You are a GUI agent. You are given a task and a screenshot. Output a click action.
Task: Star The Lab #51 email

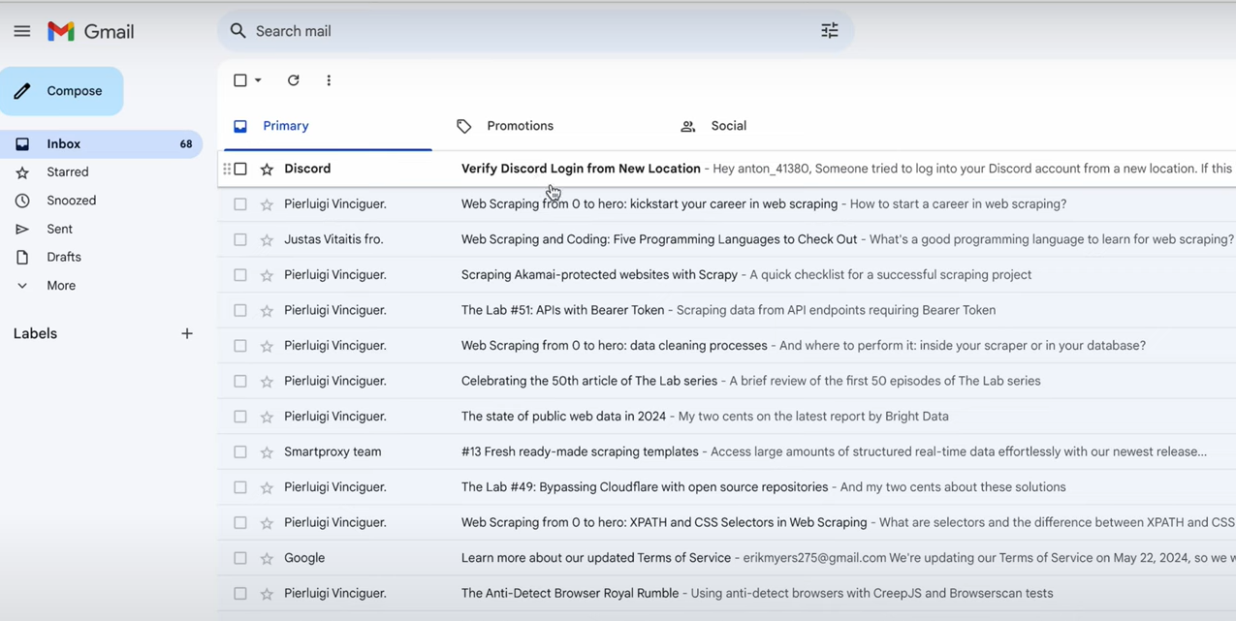tap(267, 310)
